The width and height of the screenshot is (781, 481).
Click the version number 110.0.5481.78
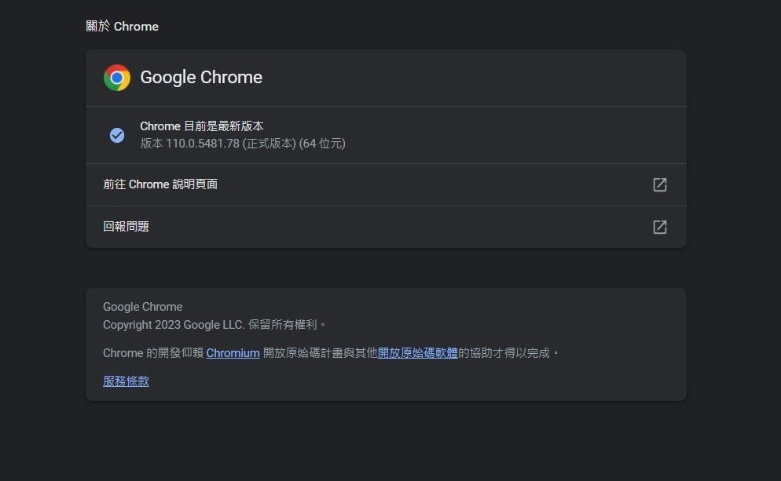pos(202,144)
